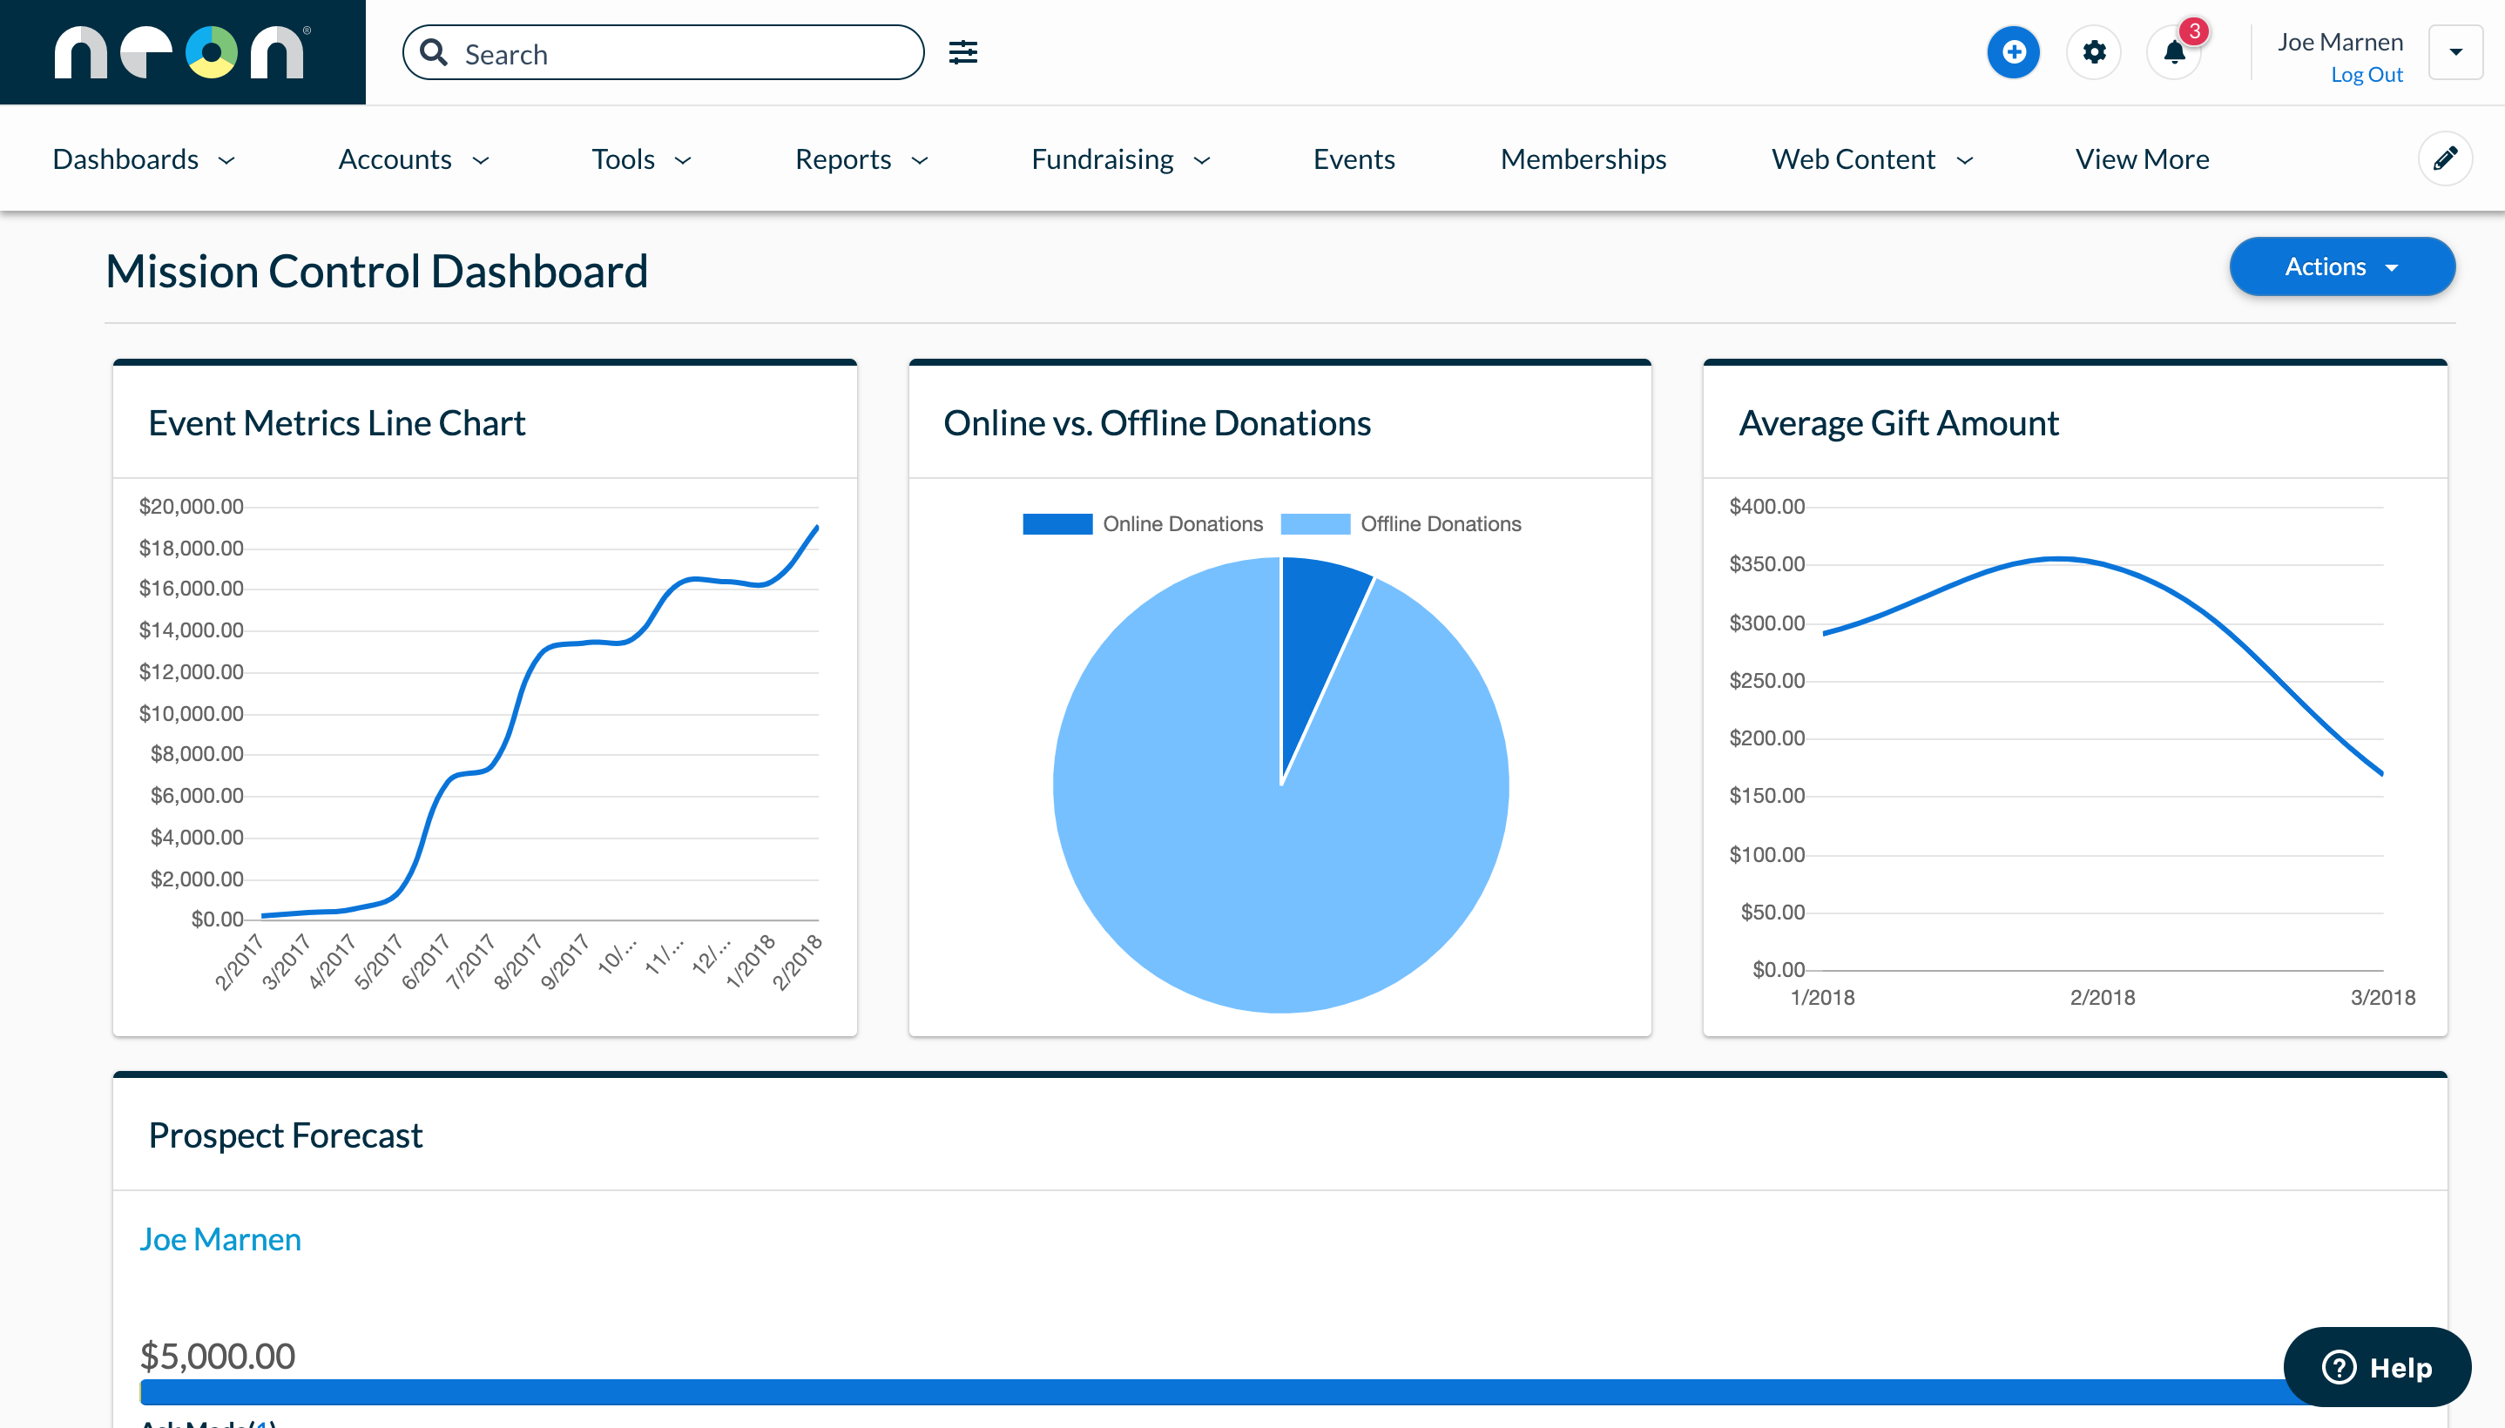Click the Help question mark button
The width and height of the screenshot is (2505, 1428).
(x=2376, y=1366)
